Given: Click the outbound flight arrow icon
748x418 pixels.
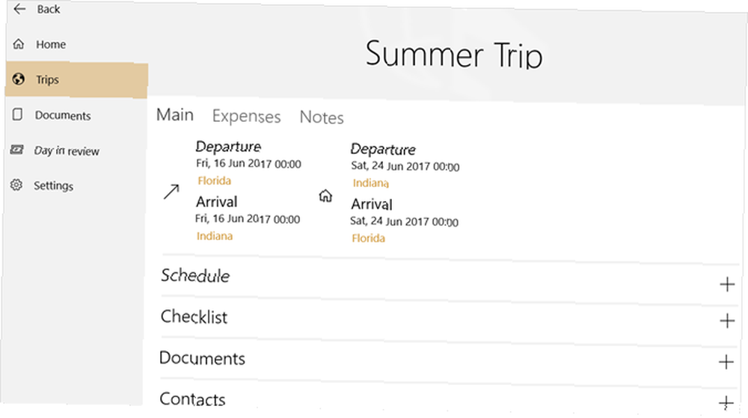Looking at the screenshot, I should [171, 191].
